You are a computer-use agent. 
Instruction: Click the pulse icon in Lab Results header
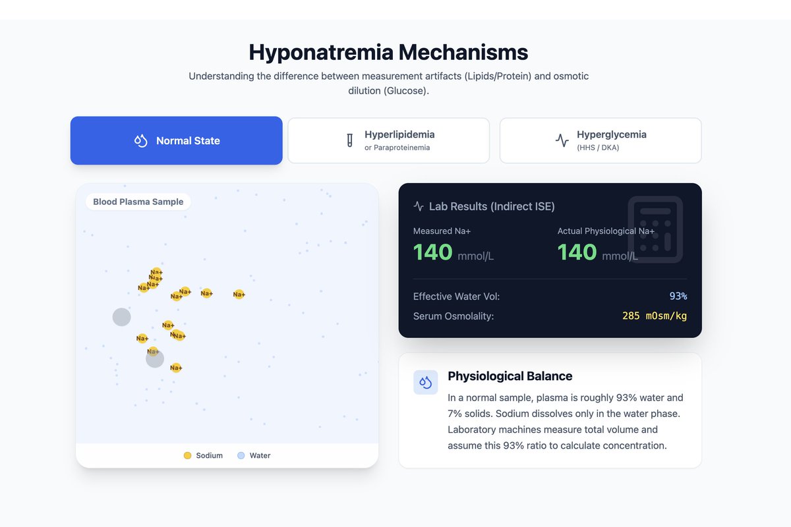pos(418,206)
